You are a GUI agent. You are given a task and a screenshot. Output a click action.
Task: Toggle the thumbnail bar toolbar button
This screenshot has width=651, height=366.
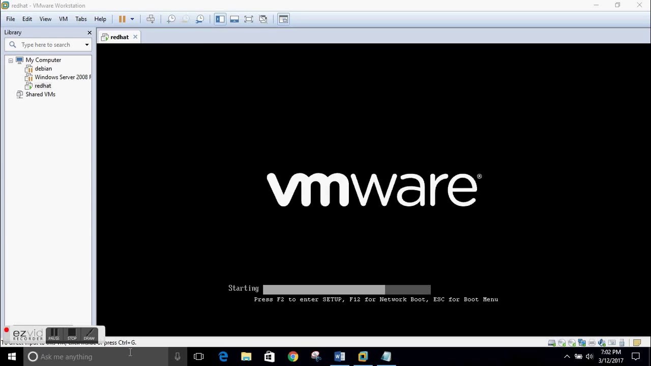click(234, 19)
